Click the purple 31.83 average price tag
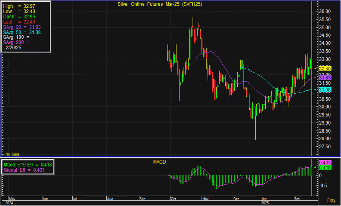Image resolution: width=341 pixels, height=206 pixels. pos(325,77)
